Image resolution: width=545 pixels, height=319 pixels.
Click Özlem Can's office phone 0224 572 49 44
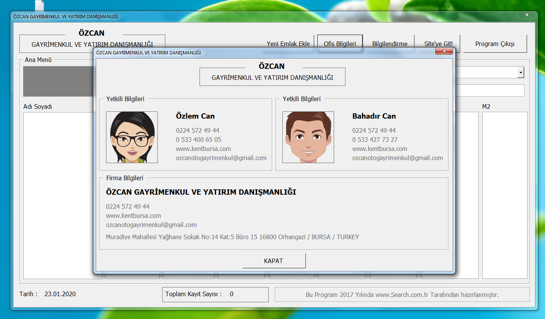pyautogui.click(x=198, y=130)
